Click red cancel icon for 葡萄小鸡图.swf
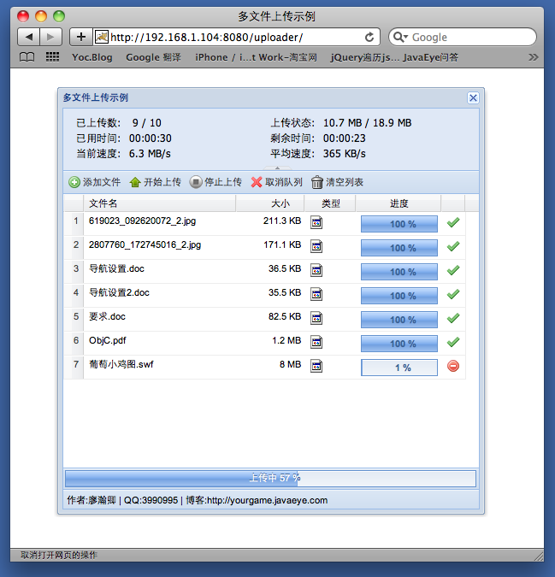555x577 pixels. [453, 366]
